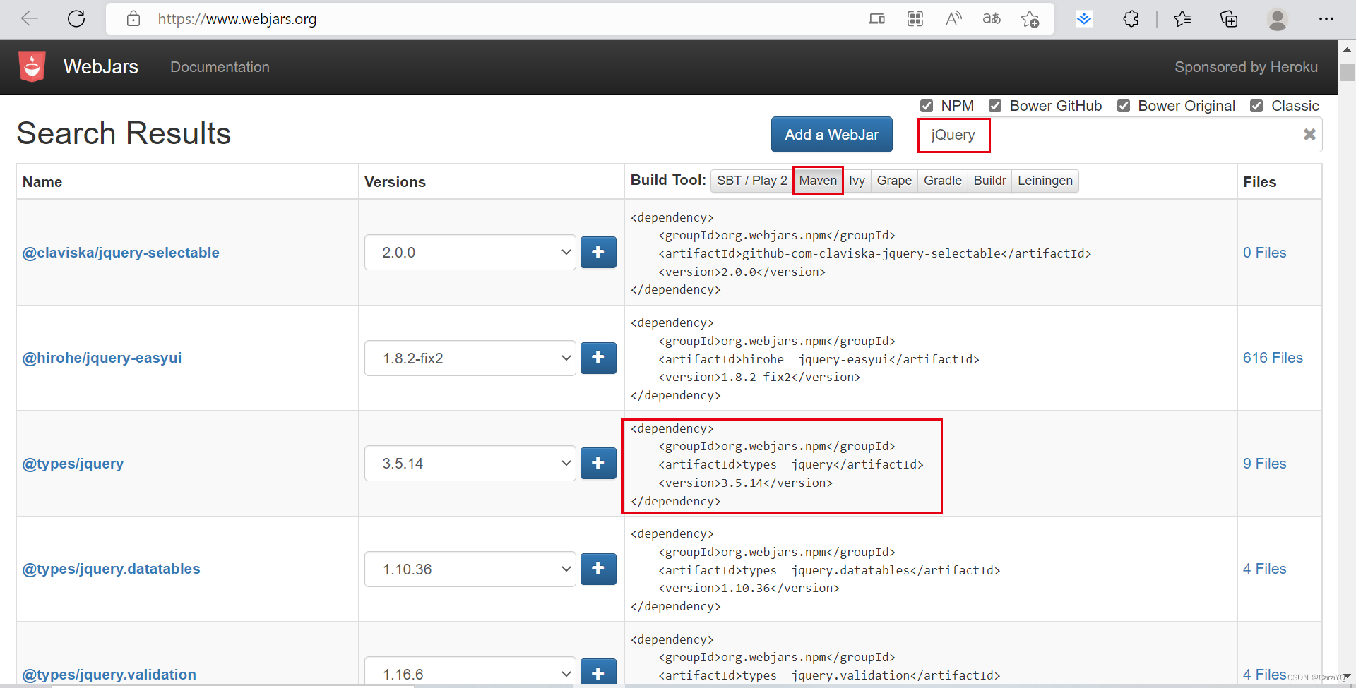Image resolution: width=1356 pixels, height=688 pixels.
Task: Open version dropdown showing 2.0.0
Action: coord(470,252)
